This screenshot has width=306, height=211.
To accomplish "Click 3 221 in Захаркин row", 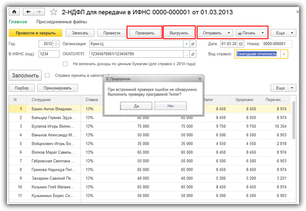I will click(281, 178).
